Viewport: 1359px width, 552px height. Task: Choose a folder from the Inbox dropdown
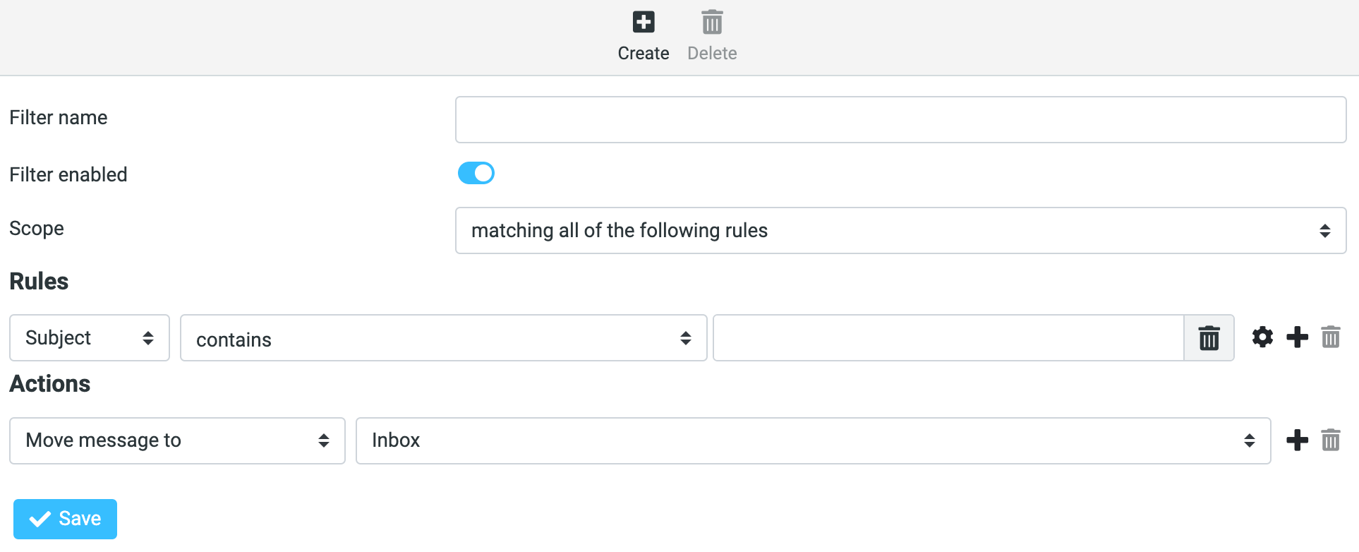pos(813,440)
